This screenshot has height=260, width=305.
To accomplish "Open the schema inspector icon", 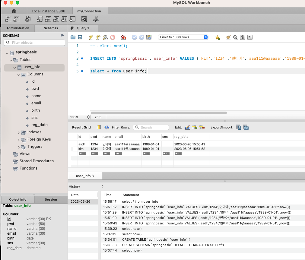I will (28, 19).
